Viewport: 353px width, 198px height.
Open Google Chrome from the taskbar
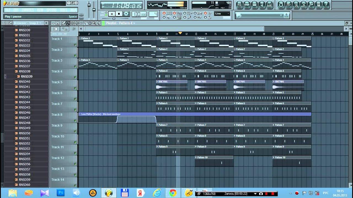(173, 193)
